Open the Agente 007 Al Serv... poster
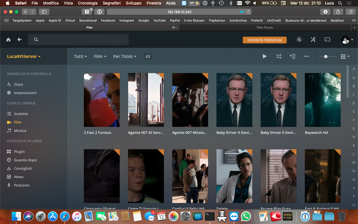The image size is (358, 224). (146, 100)
